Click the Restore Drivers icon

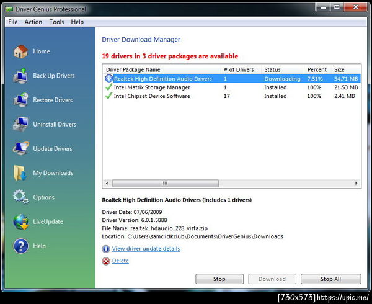[x=20, y=100]
